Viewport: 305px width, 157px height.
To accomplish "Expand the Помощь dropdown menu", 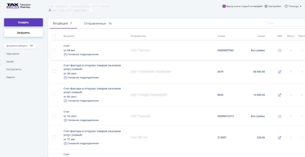I will pos(293,6).
